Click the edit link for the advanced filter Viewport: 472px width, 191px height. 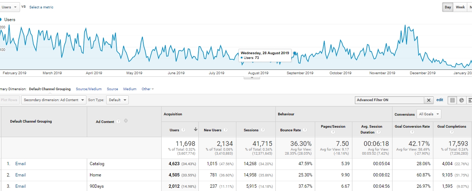click(440, 100)
